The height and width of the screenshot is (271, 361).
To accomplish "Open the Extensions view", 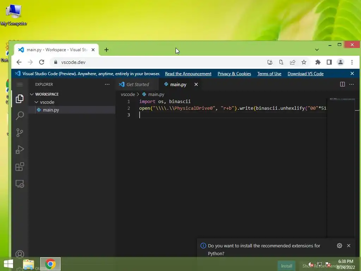I will coord(20,167).
